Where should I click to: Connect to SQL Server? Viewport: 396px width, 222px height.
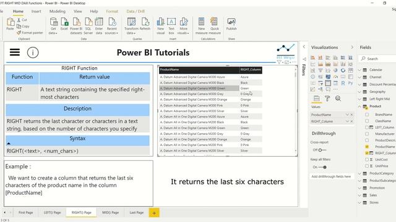click(x=88, y=26)
